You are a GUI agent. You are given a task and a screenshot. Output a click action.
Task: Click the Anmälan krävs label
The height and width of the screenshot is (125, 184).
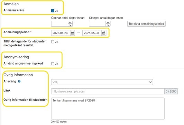coord(14,10)
